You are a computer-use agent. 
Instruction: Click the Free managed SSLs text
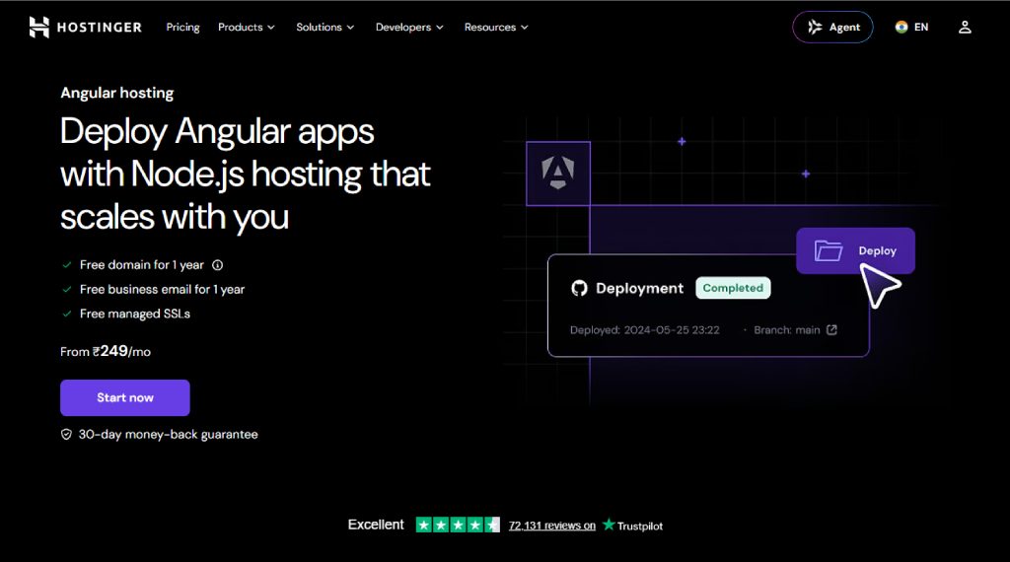(x=135, y=314)
